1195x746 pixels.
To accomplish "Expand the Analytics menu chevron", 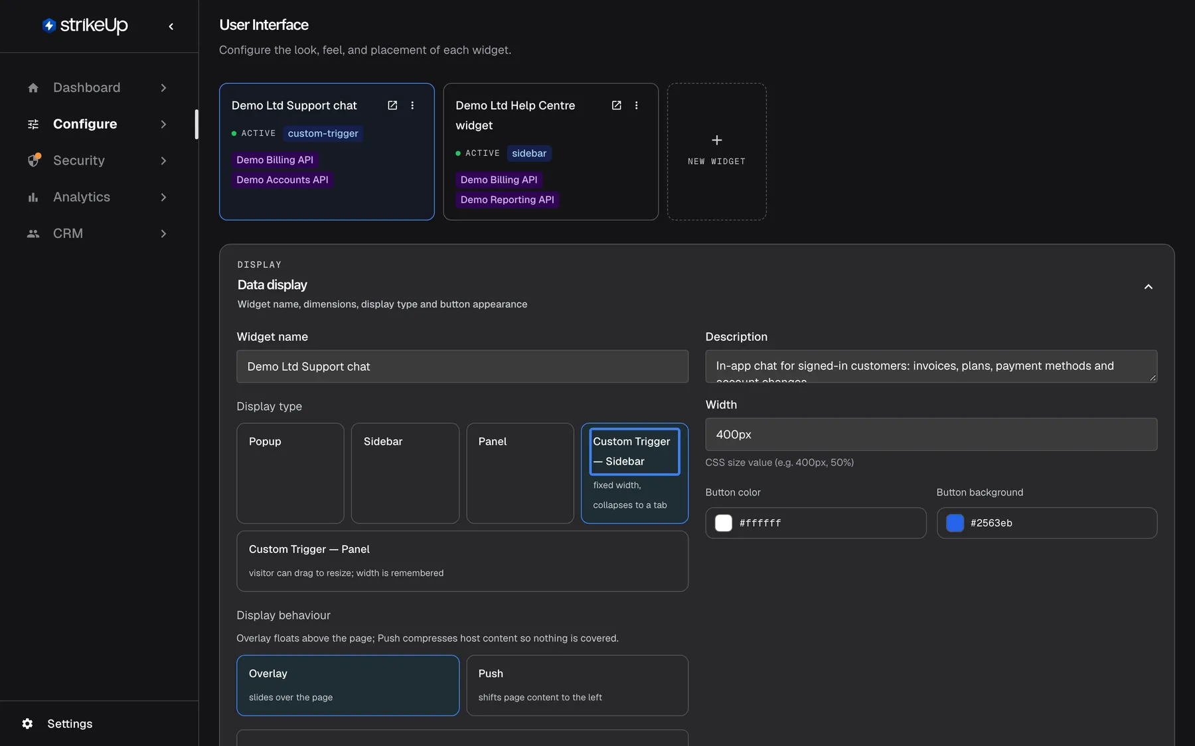I will [163, 197].
